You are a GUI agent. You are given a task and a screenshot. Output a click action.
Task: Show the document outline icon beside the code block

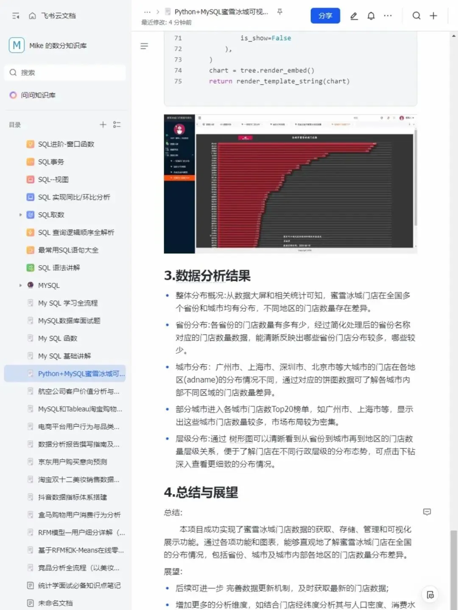pos(144,46)
